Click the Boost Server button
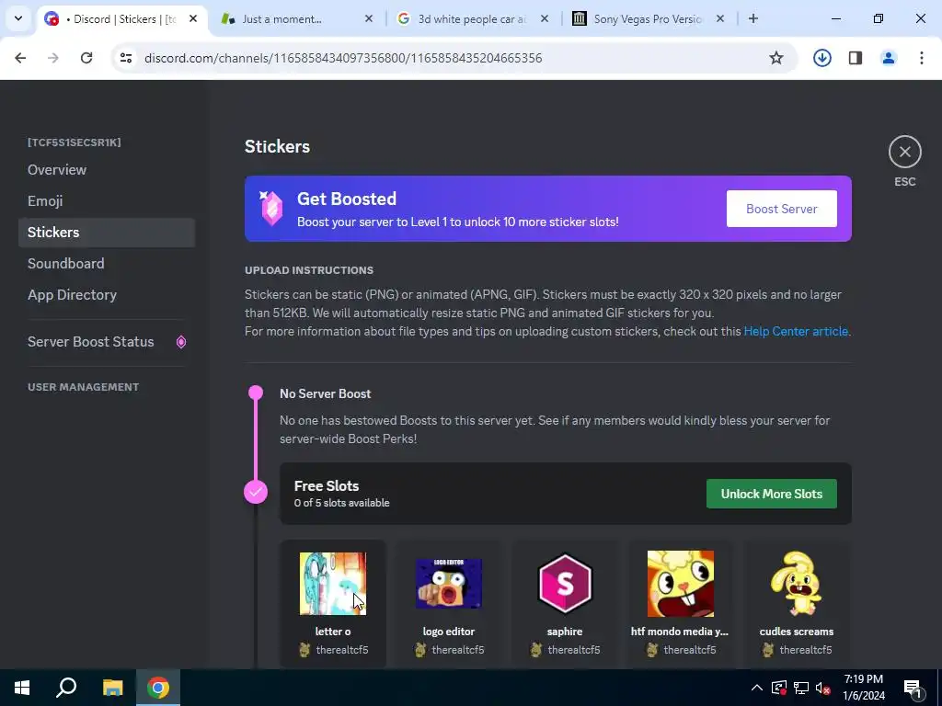Image resolution: width=942 pixels, height=706 pixels. click(x=781, y=209)
